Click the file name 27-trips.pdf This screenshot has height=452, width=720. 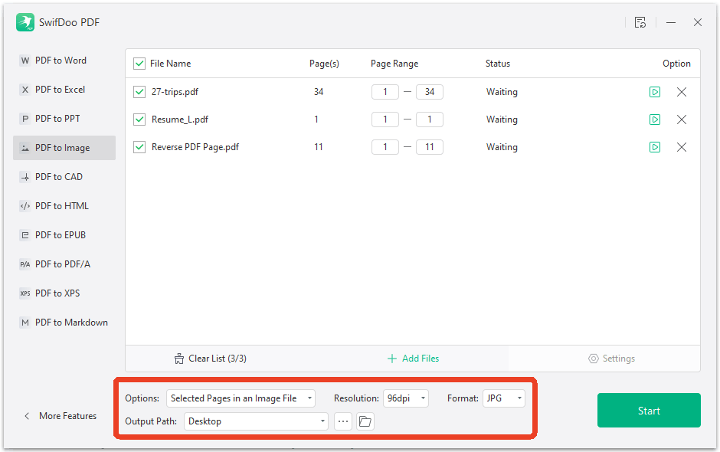coord(175,92)
